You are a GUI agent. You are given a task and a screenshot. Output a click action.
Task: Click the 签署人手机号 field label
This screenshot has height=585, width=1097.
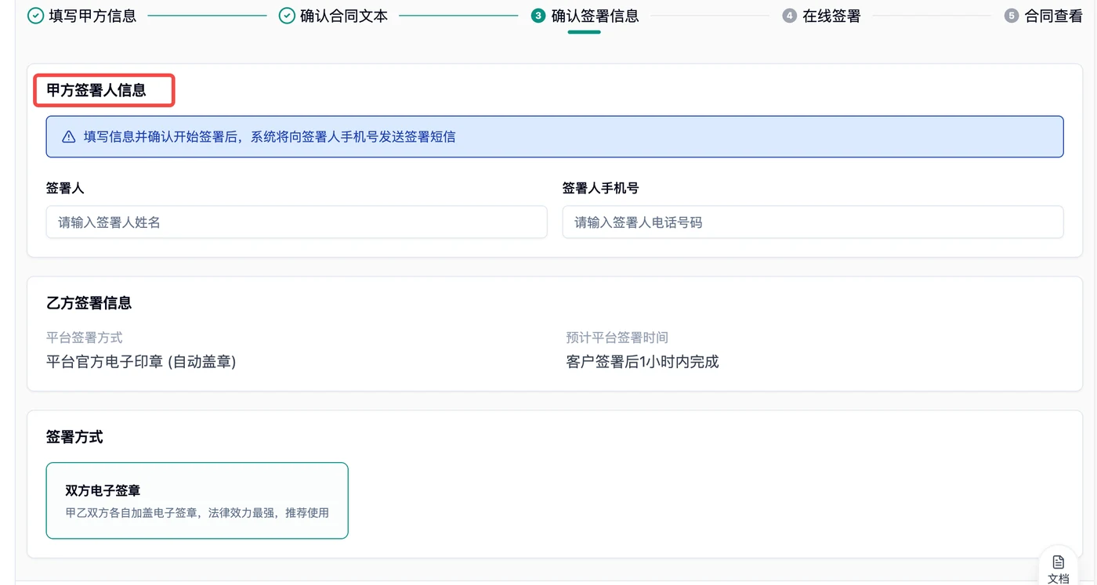(x=600, y=188)
